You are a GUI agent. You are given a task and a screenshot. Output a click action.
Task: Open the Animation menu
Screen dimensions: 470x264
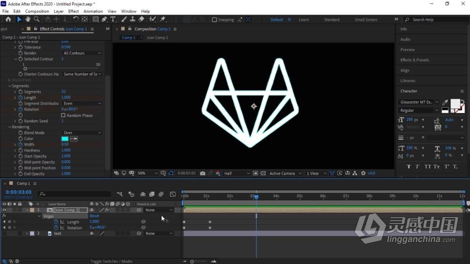pos(93,11)
